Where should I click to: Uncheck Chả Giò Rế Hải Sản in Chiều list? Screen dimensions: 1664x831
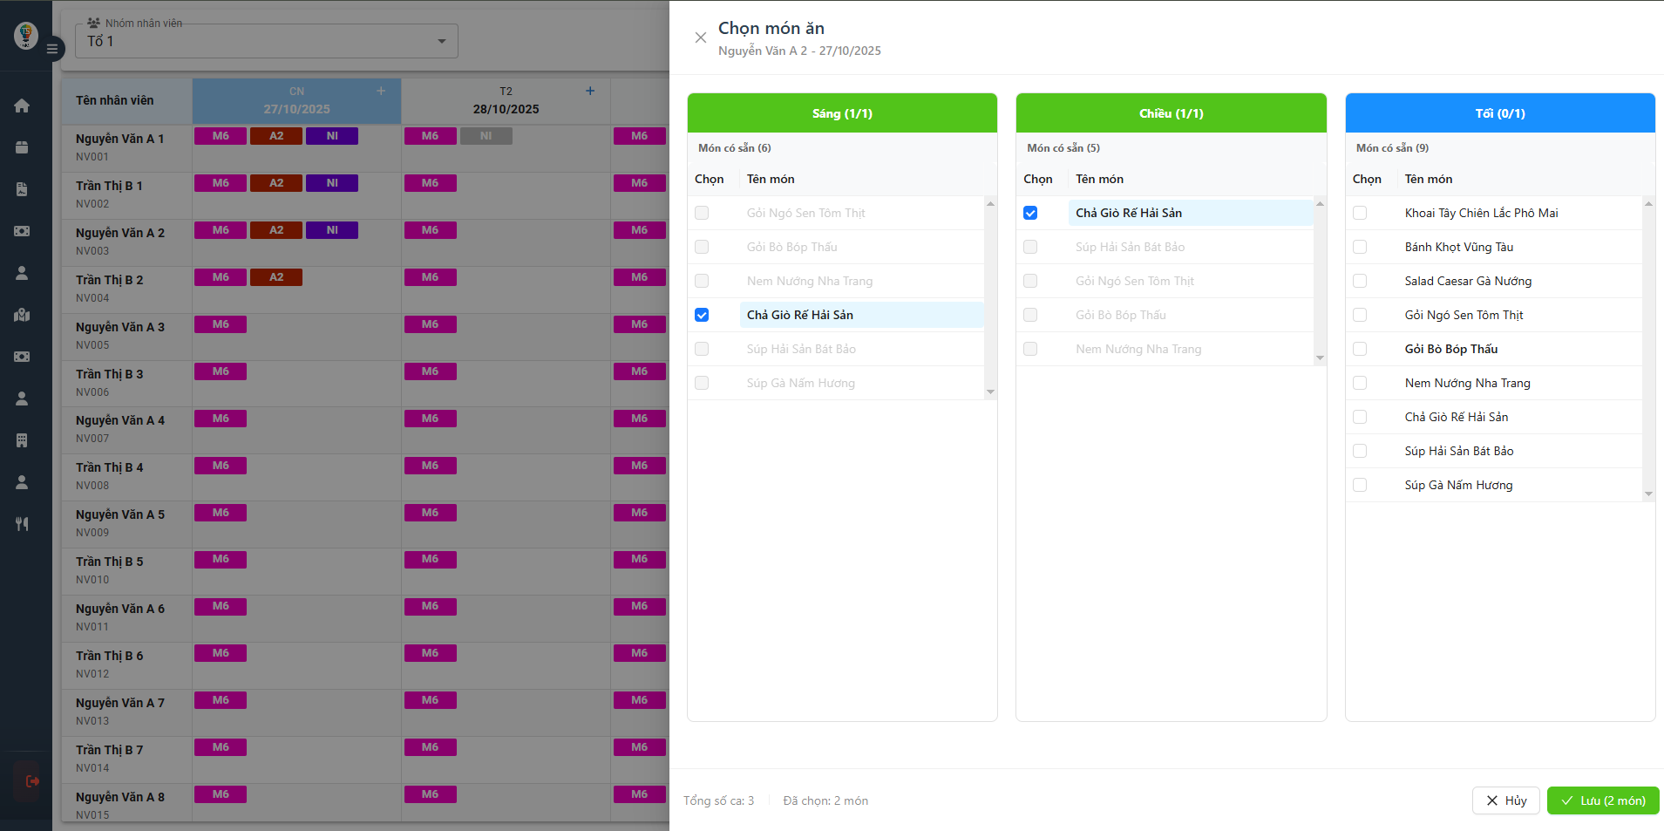pyautogui.click(x=1030, y=213)
